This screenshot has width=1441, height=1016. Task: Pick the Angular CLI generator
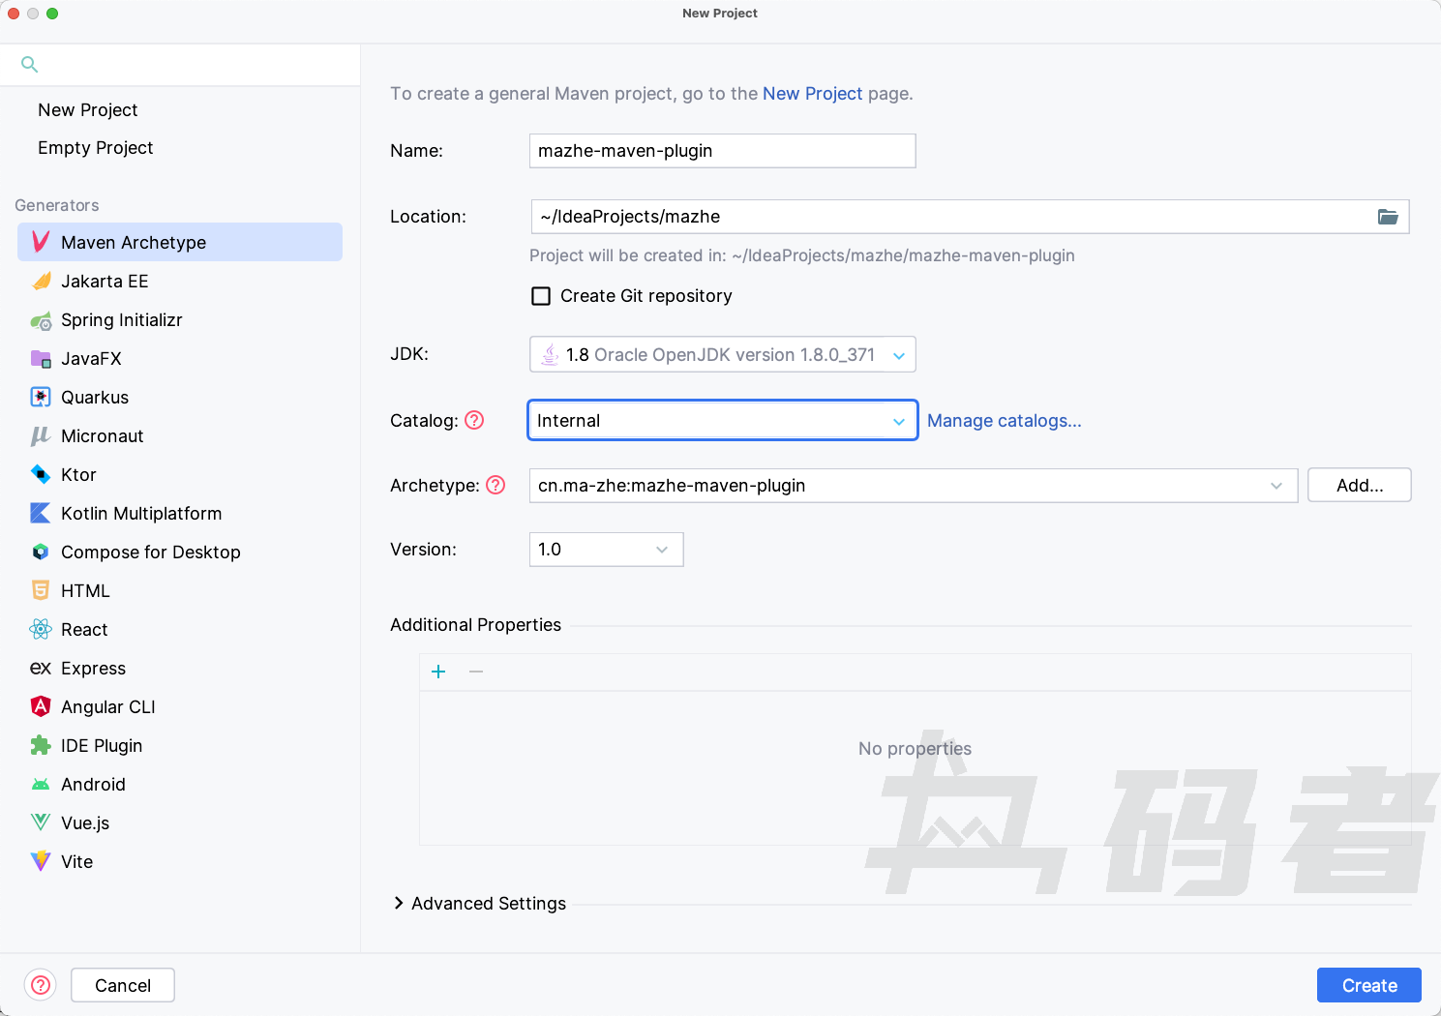click(x=107, y=707)
